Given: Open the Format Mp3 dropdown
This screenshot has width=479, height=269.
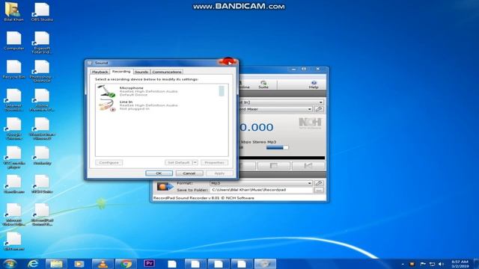Looking at the screenshot, I should click(261, 183).
